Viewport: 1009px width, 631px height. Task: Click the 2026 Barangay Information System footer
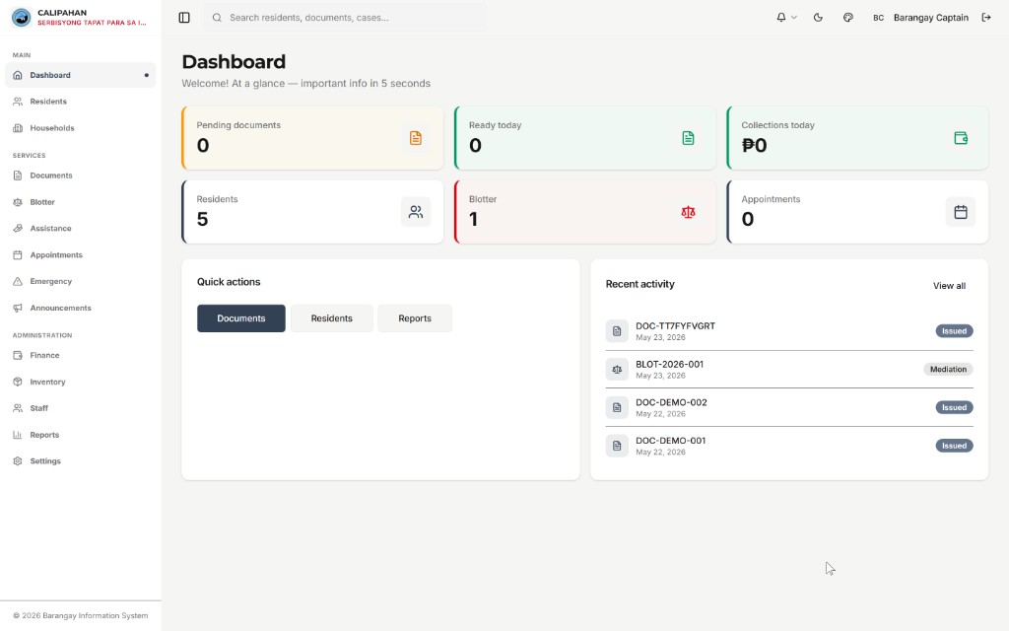click(x=81, y=615)
